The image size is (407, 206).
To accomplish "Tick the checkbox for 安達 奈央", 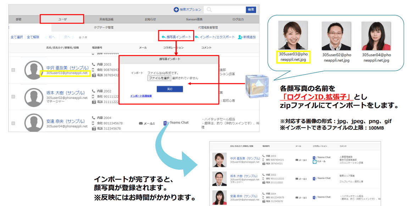I will (x=13, y=123).
